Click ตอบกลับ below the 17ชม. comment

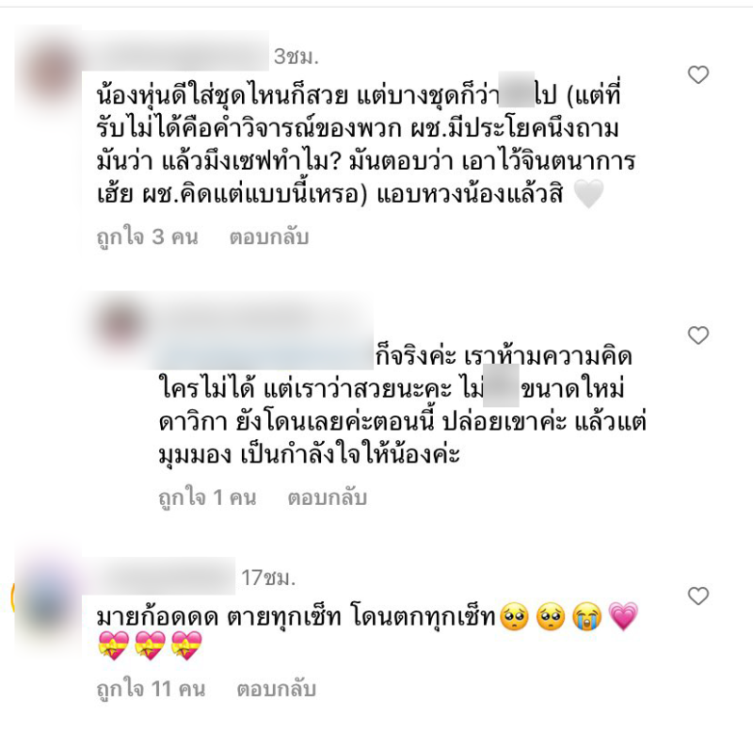(x=276, y=689)
